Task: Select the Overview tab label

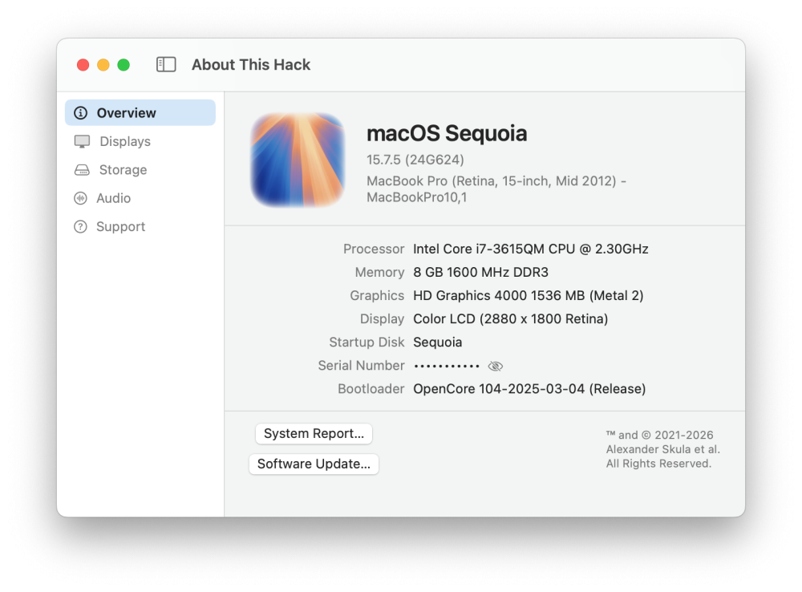Action: [127, 113]
